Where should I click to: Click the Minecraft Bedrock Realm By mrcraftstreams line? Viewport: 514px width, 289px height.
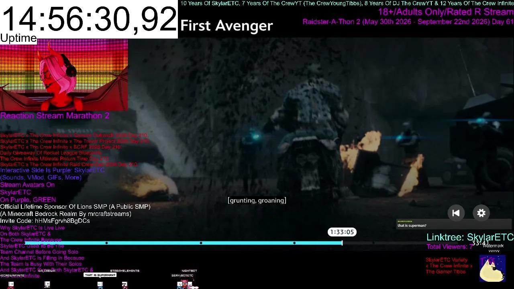[66, 214]
